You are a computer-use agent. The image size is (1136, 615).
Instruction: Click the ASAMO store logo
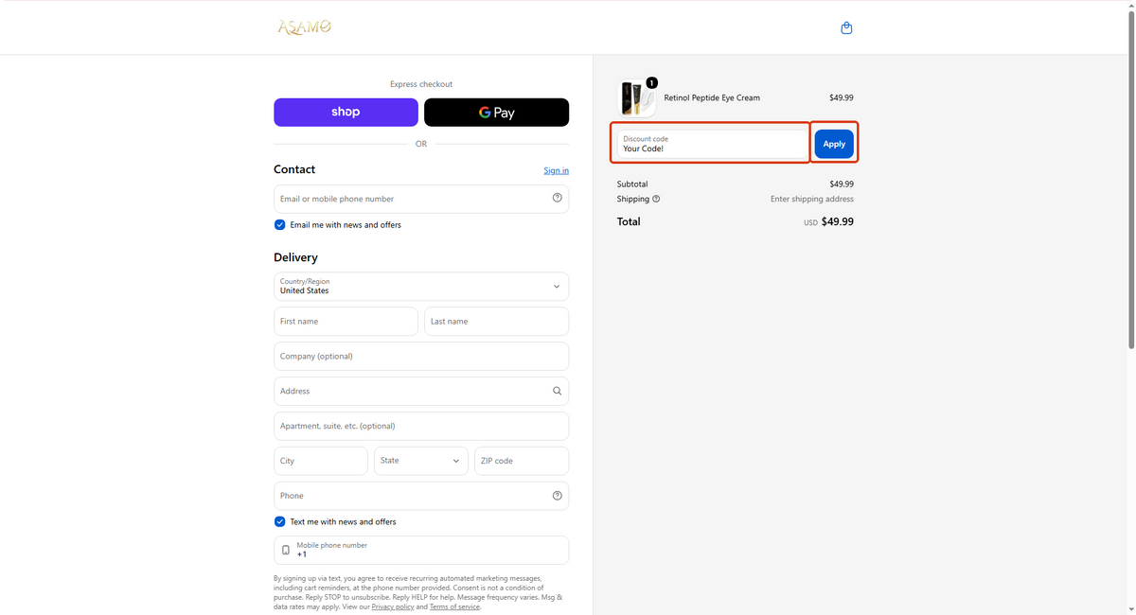[304, 27]
